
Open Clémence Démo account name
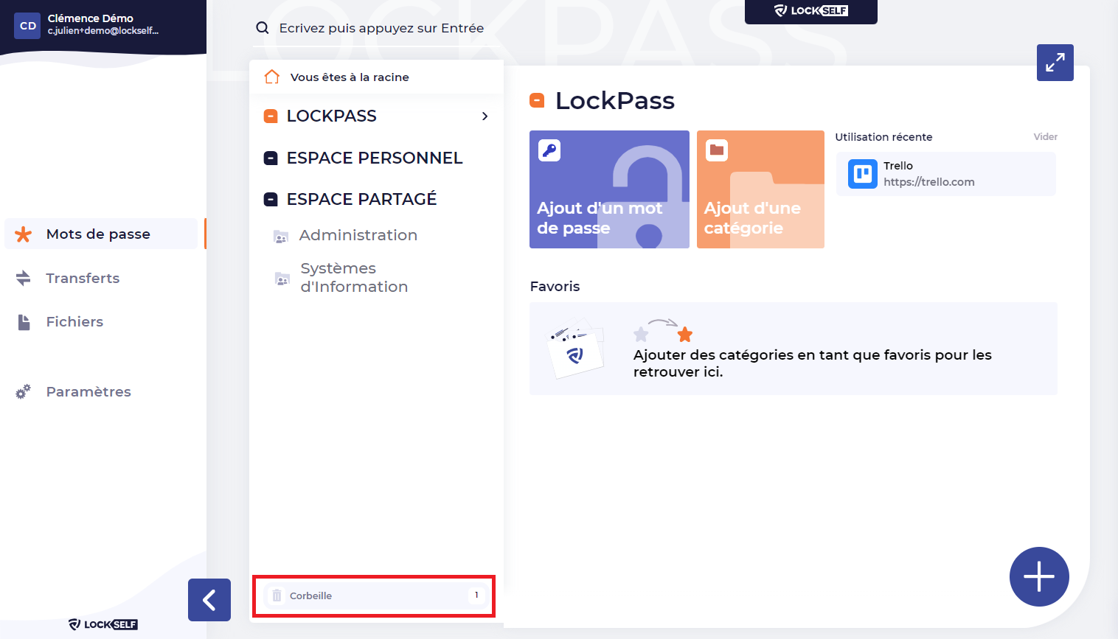pyautogui.click(x=91, y=18)
